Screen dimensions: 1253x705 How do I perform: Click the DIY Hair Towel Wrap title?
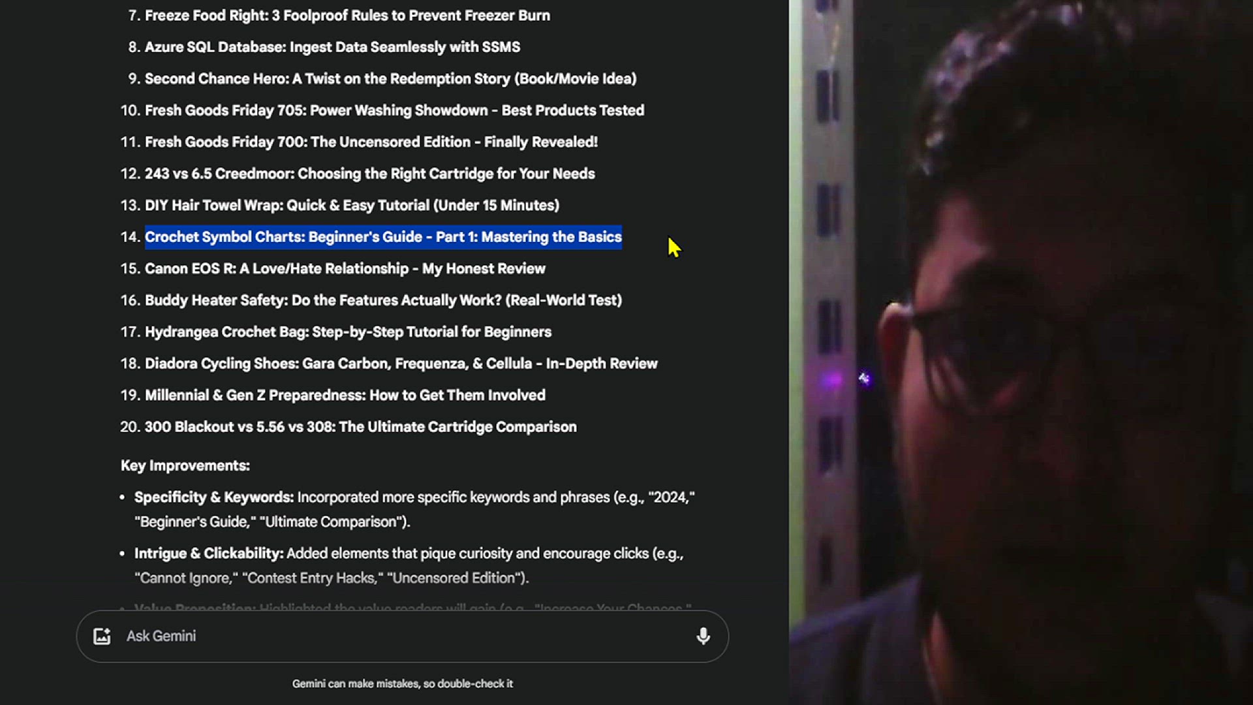point(352,206)
